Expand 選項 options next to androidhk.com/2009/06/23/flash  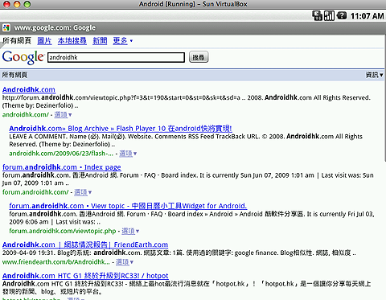[128, 154]
